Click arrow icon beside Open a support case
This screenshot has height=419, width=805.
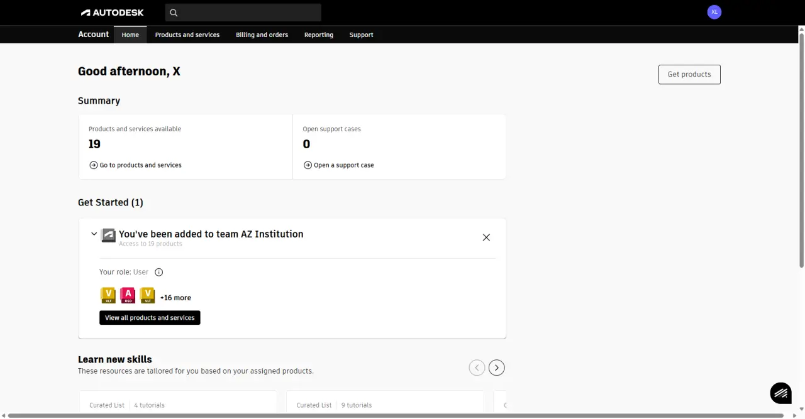[308, 165]
